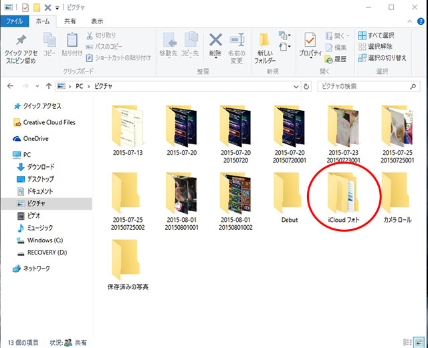Select PC in the navigation pane
The image size is (428, 348).
click(x=22, y=155)
